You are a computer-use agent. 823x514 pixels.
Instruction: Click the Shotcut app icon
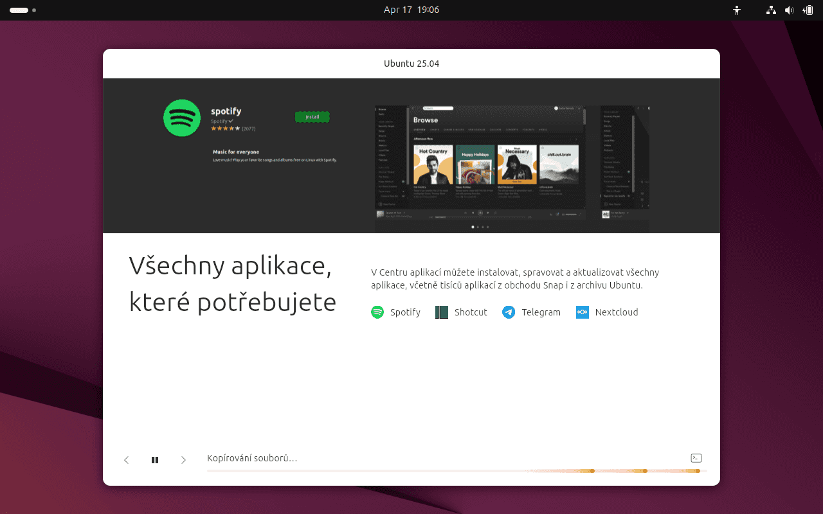442,312
